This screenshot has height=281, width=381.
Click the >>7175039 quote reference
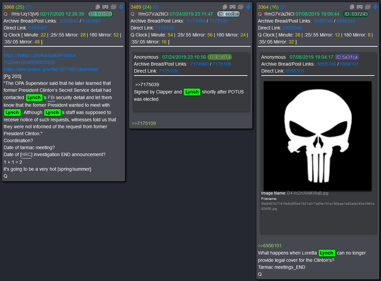[x=147, y=85]
